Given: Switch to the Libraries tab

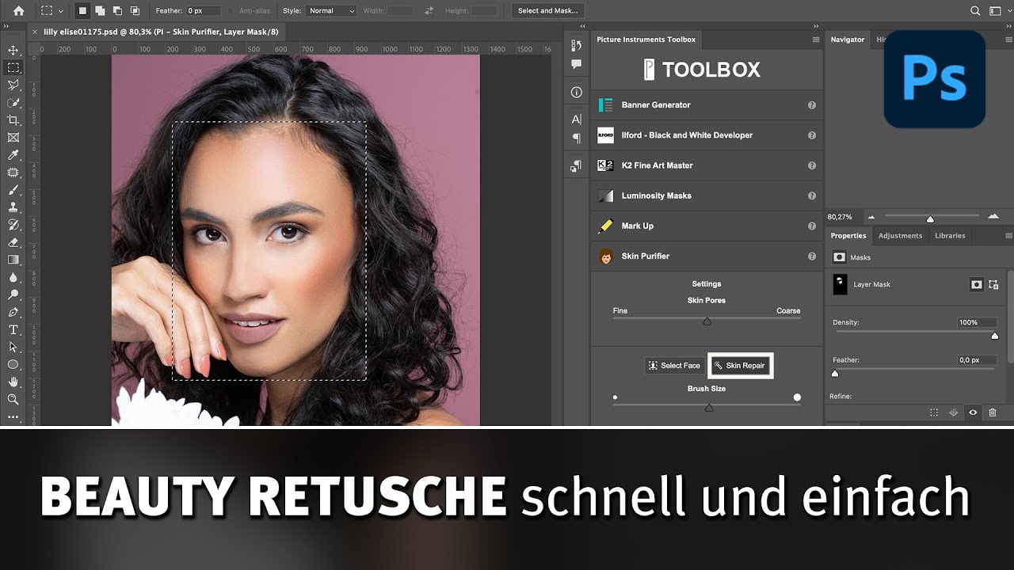Looking at the screenshot, I should (x=950, y=235).
